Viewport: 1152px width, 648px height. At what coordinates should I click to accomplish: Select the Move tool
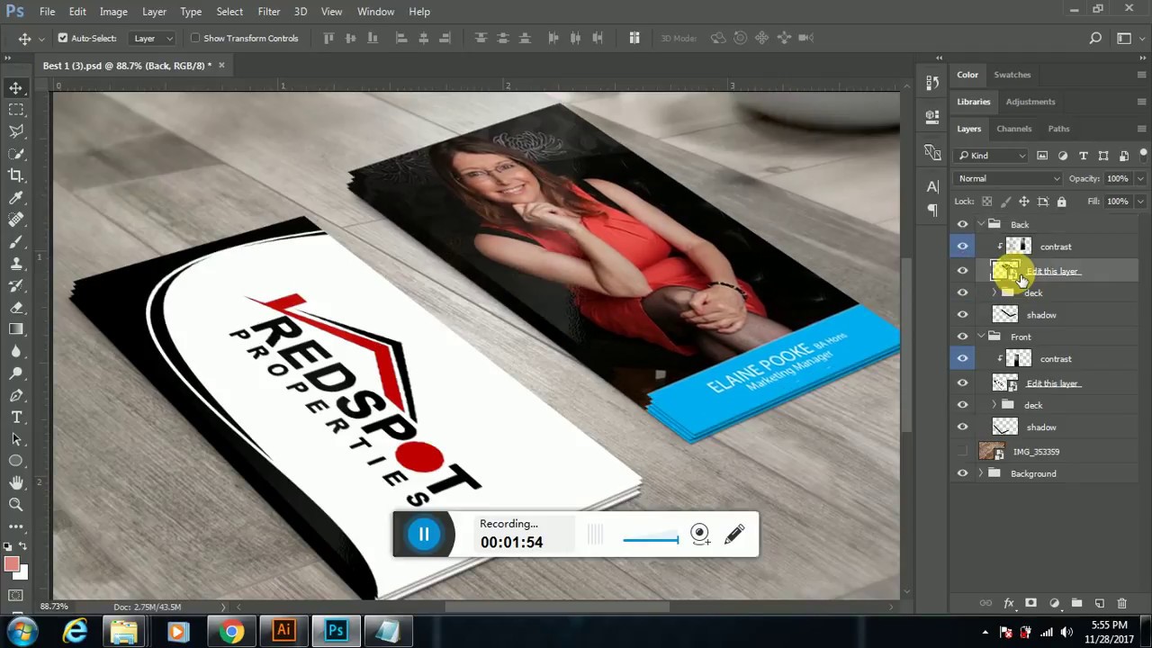(16, 87)
